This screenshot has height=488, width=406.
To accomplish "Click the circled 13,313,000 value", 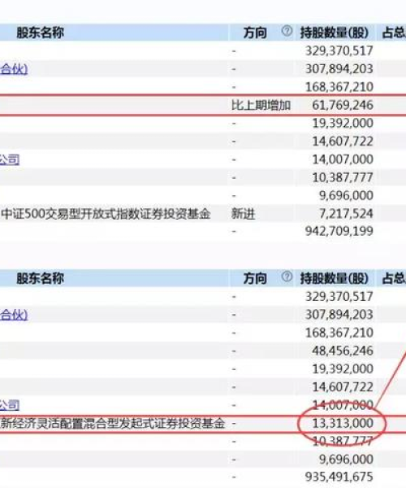I will [343, 423].
